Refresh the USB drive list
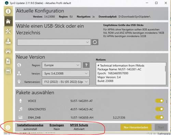 95,42
